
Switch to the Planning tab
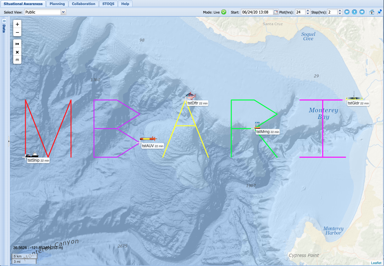pos(57,4)
